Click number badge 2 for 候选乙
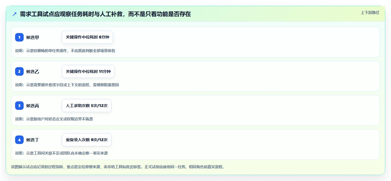The height and width of the screenshot is (181, 391). coord(19,71)
